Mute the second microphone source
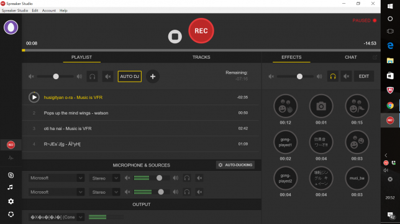 pos(199,192)
